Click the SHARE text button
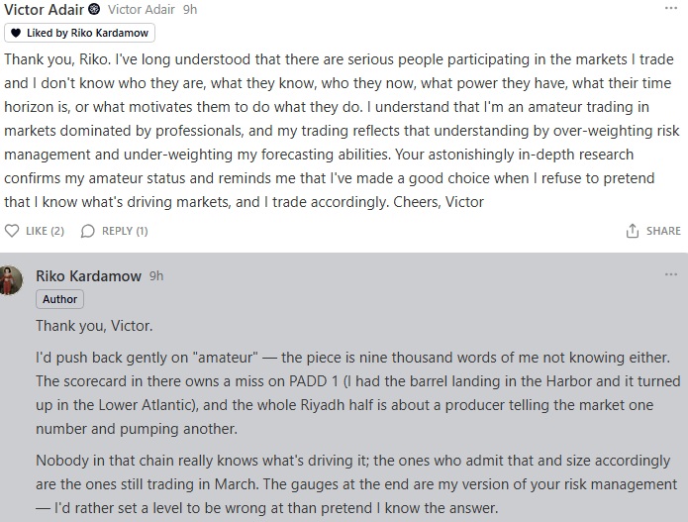This screenshot has height=522, width=688. click(663, 231)
